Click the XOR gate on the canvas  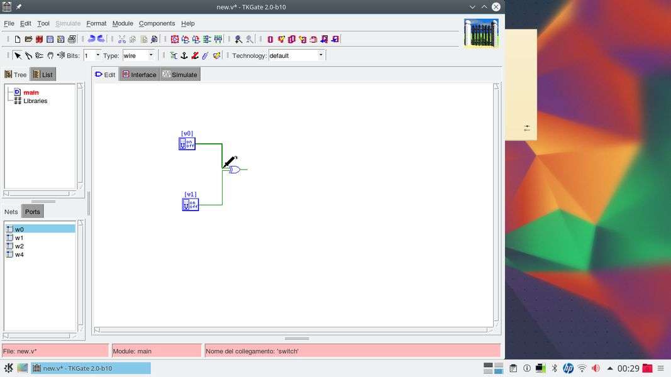pyautogui.click(x=234, y=170)
